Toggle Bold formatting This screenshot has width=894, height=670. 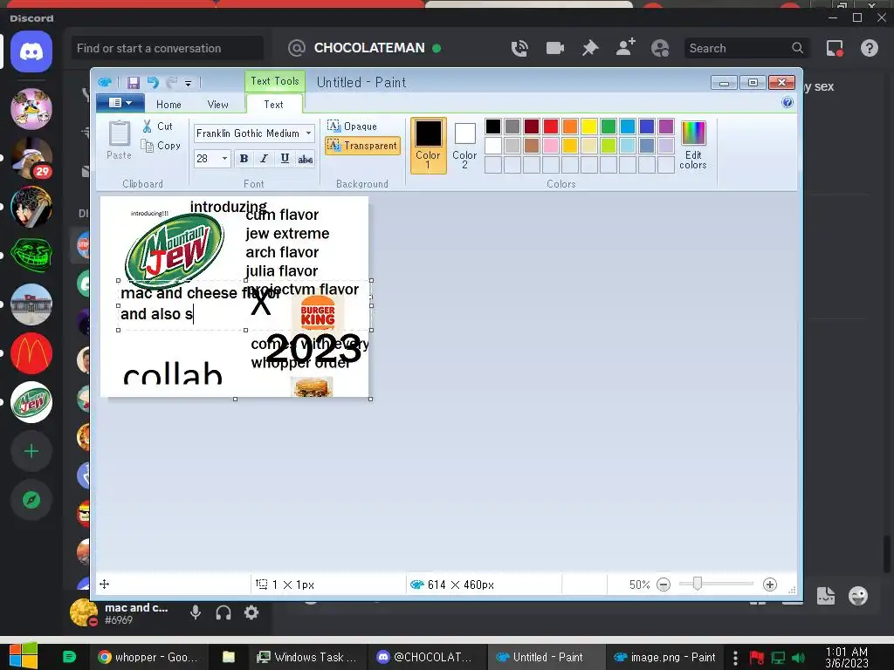coord(244,159)
